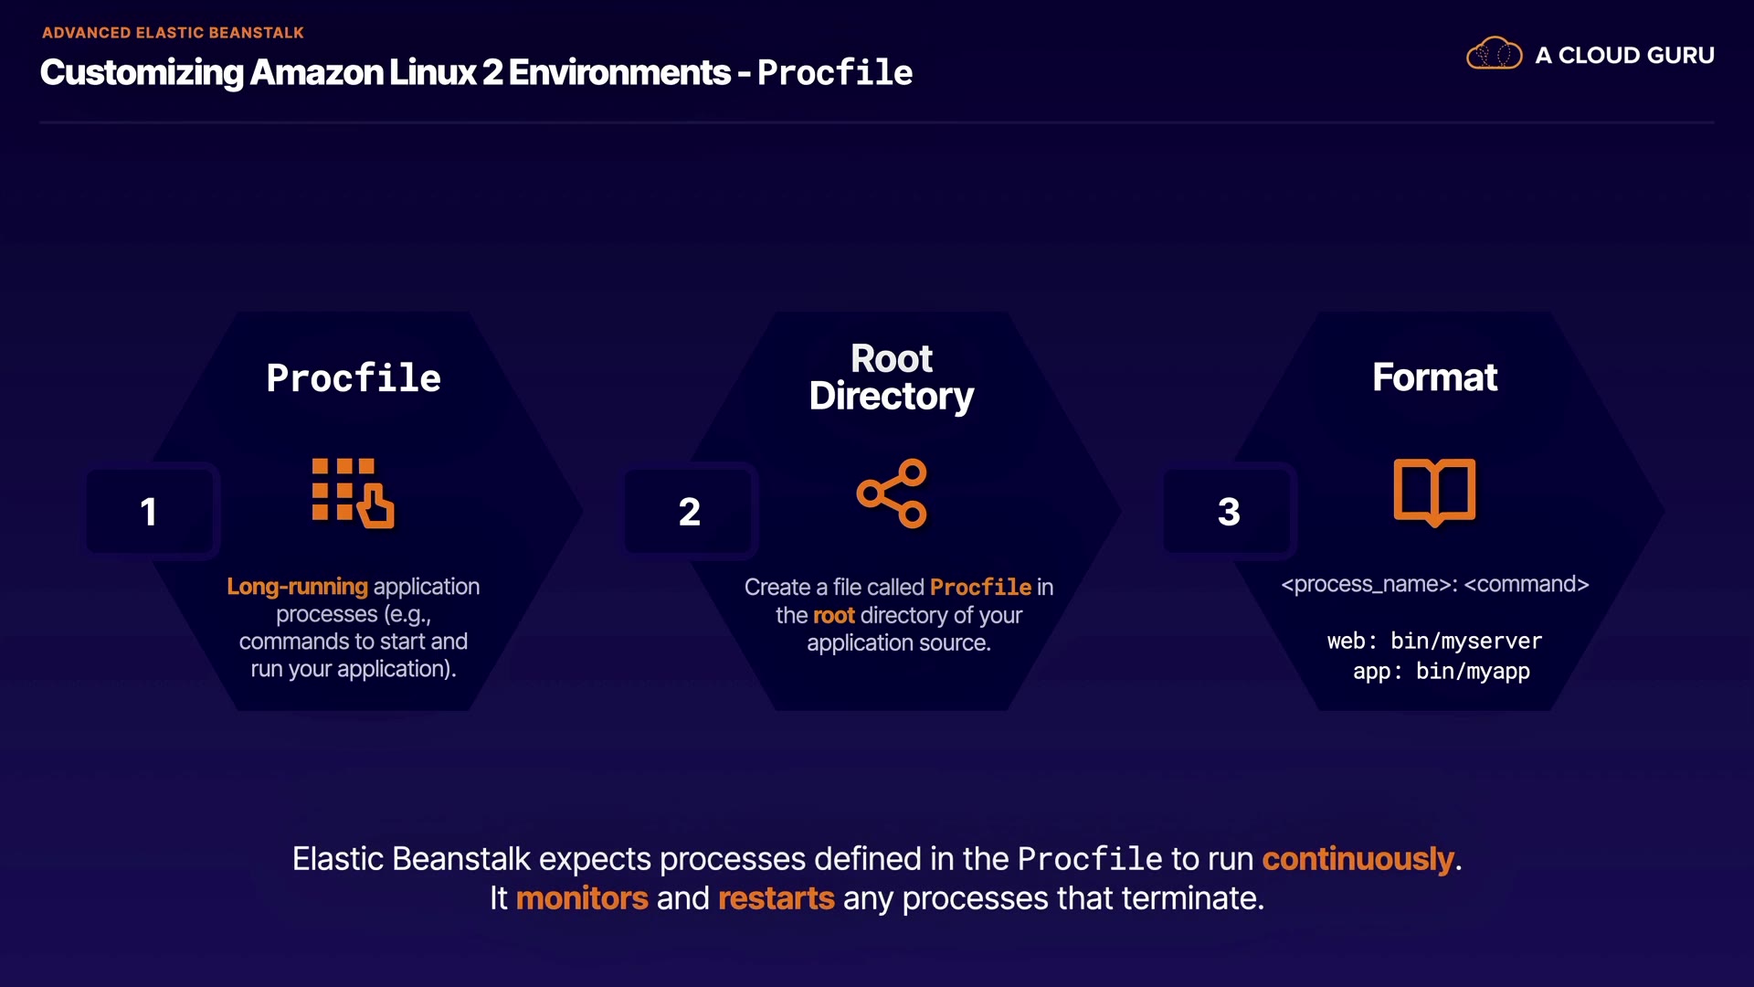
Task: Click the orange Long-running text
Action: coord(297,587)
